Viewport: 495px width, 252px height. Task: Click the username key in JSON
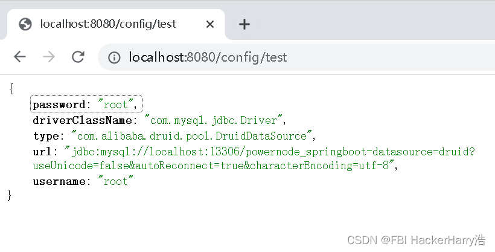(x=59, y=181)
